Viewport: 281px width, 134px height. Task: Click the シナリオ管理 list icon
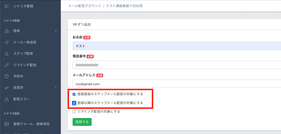click(7, 6)
